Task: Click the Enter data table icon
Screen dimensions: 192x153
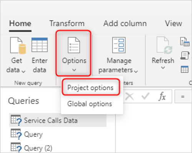Action: pyautogui.click(x=40, y=45)
